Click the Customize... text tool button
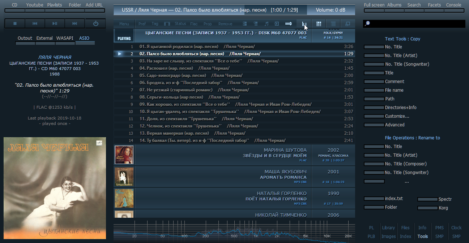 [x=397, y=116]
